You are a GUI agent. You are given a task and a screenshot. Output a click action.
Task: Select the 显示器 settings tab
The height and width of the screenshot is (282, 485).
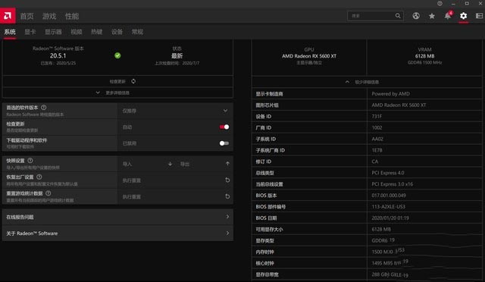point(53,32)
